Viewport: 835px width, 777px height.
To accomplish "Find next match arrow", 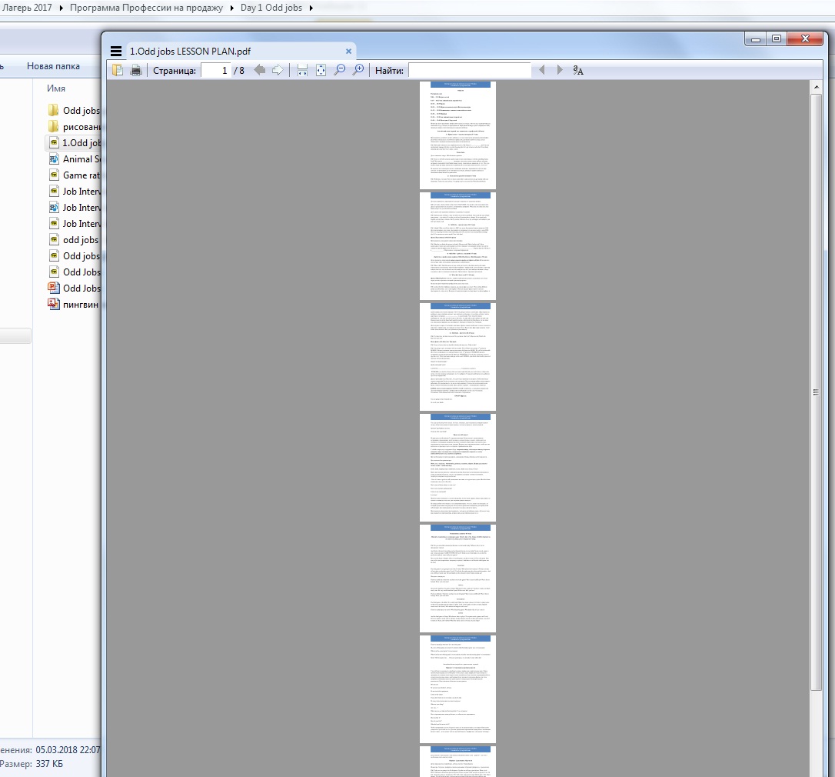I will click(x=559, y=70).
